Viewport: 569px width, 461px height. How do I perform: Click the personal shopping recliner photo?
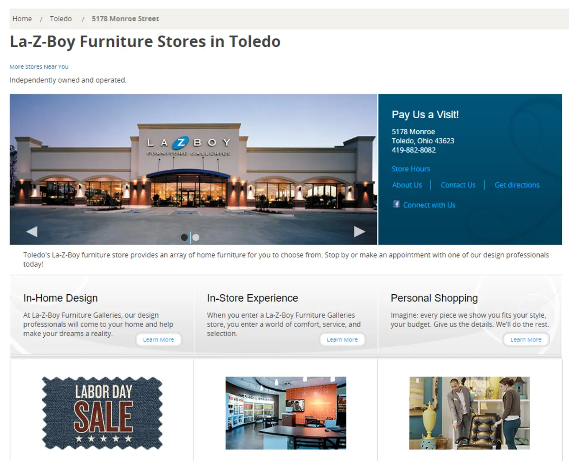tap(469, 413)
